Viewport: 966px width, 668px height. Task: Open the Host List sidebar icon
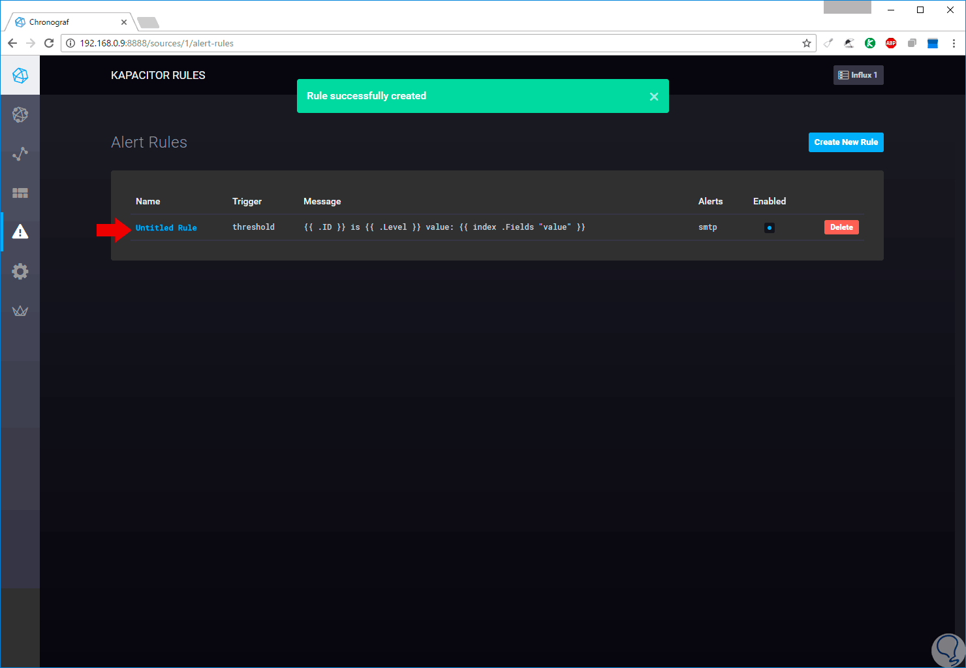click(x=20, y=115)
